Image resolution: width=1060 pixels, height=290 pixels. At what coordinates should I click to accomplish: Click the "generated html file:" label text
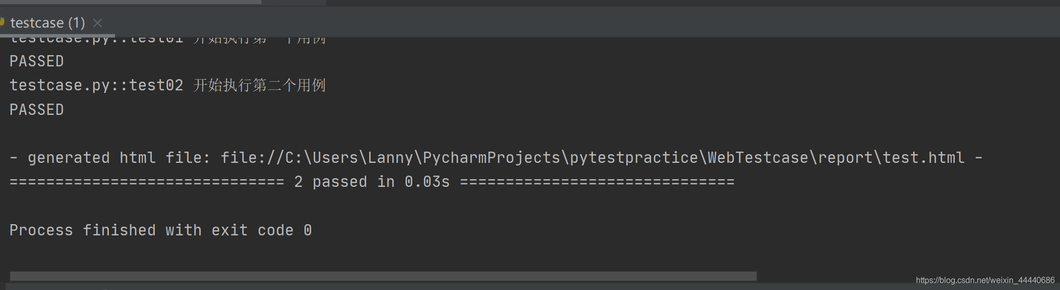[119, 158]
